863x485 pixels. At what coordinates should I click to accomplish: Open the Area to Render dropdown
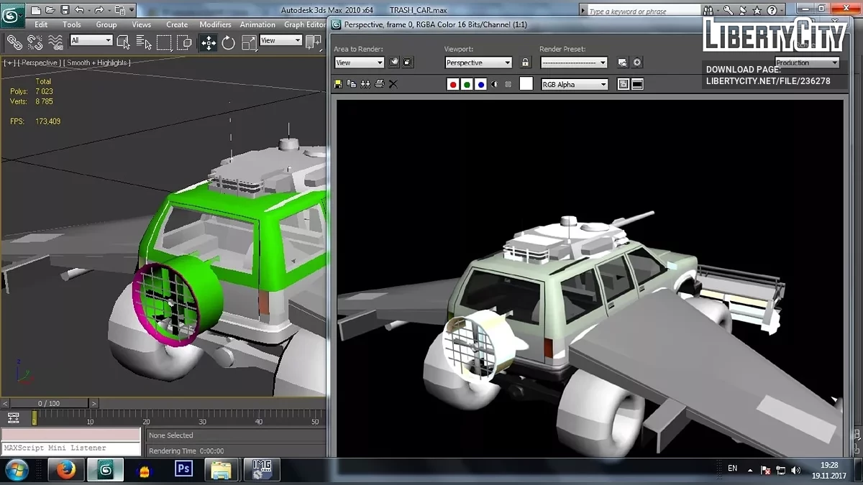point(360,63)
